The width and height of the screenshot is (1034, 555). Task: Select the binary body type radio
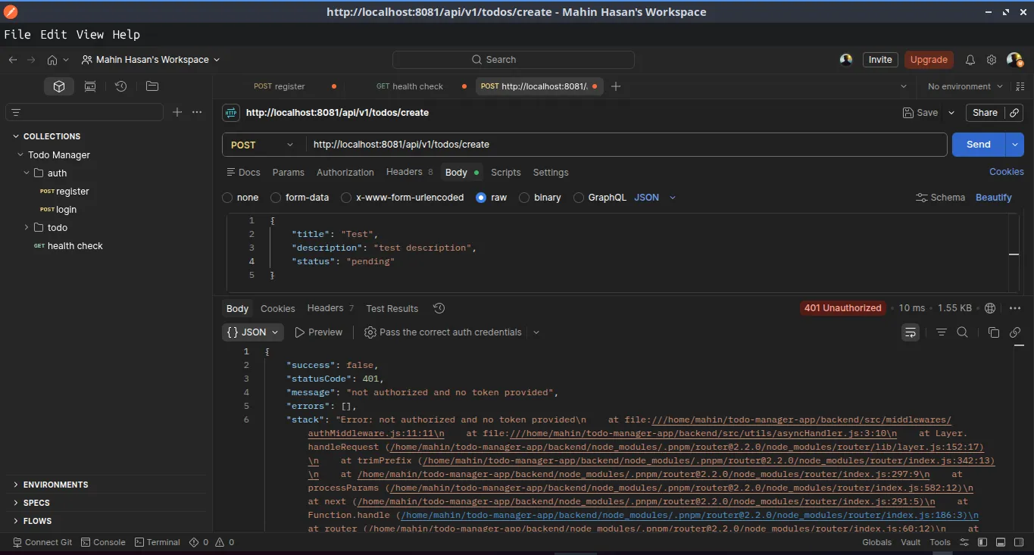pos(524,198)
